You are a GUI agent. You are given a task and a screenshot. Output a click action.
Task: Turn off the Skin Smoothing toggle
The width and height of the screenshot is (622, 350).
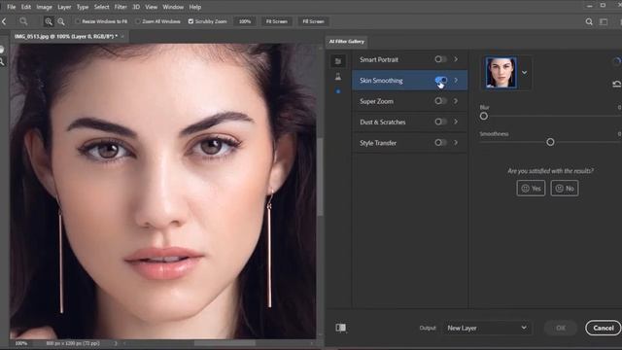pos(440,80)
